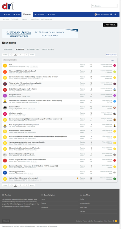Expand the Watched dropdown
The height and width of the screenshot is (229, 121).
[x=28, y=19]
